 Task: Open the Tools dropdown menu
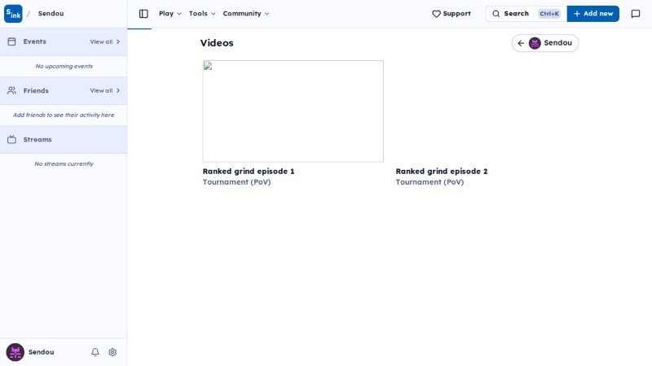pyautogui.click(x=202, y=13)
